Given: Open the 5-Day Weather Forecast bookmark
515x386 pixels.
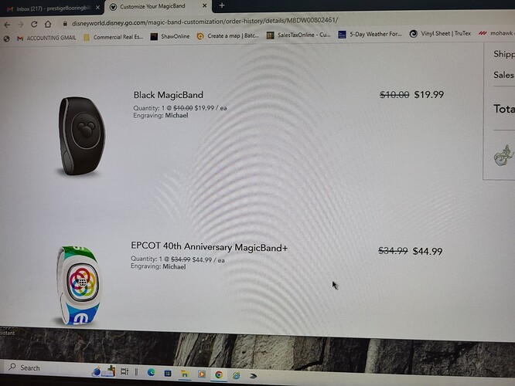Looking at the screenshot, I should pyautogui.click(x=370, y=34).
